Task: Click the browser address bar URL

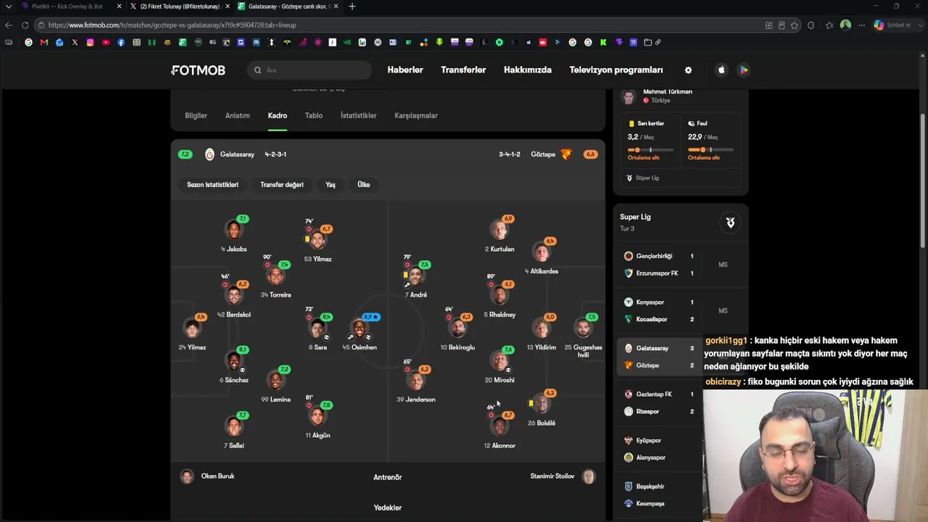Action: coord(173,25)
